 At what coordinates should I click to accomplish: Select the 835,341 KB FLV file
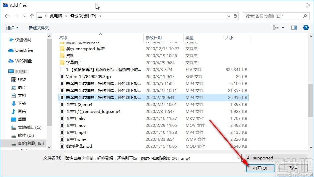pos(153,70)
